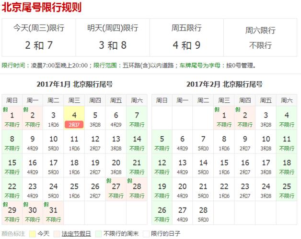Select January 10 cell with 5和0
This screenshot has height=239, width=301.
[53, 141]
